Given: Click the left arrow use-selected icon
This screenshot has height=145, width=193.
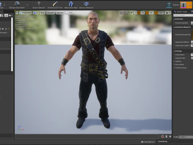Looking at the screenshot, I should point(3,29).
